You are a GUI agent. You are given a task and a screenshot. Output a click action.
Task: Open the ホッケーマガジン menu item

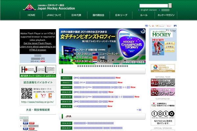166,15
